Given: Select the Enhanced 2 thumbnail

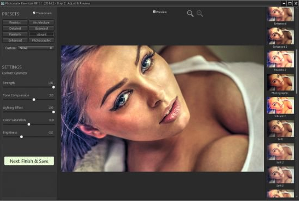Looking at the screenshot, I should [280, 36].
